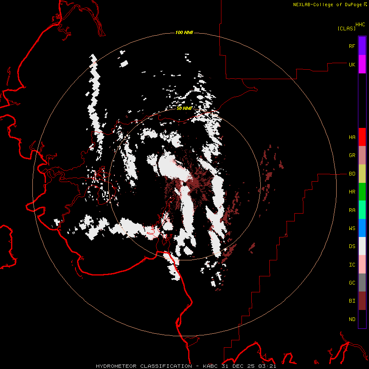369x369 pixels.
Task: Click the KABC station identifier
Action: pyautogui.click(x=211, y=366)
